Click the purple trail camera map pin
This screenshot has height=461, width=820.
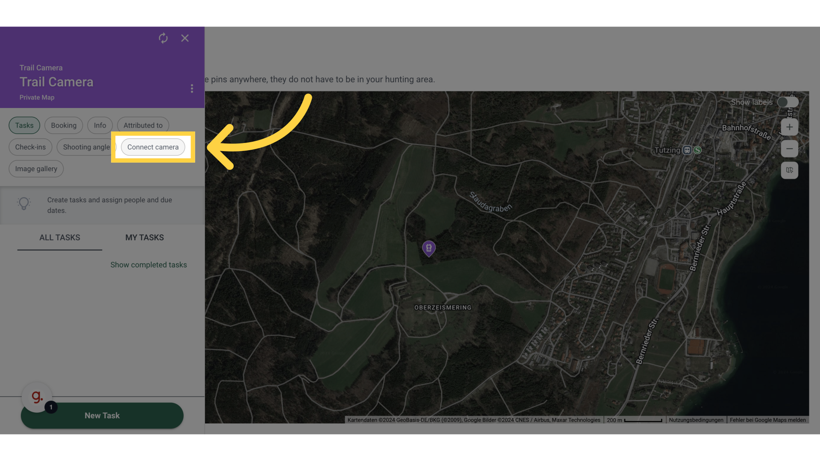coord(429,248)
